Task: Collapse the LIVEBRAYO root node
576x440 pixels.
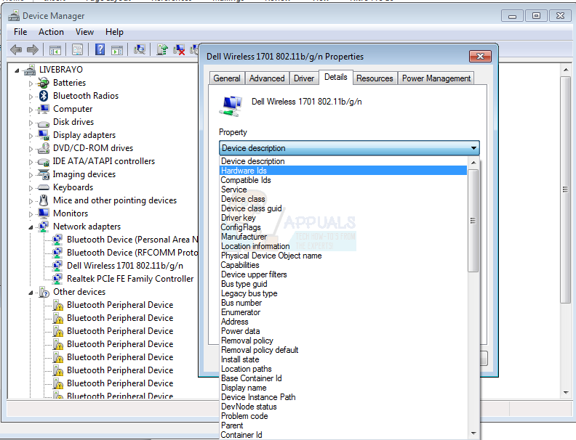Action: pyautogui.click(x=17, y=70)
